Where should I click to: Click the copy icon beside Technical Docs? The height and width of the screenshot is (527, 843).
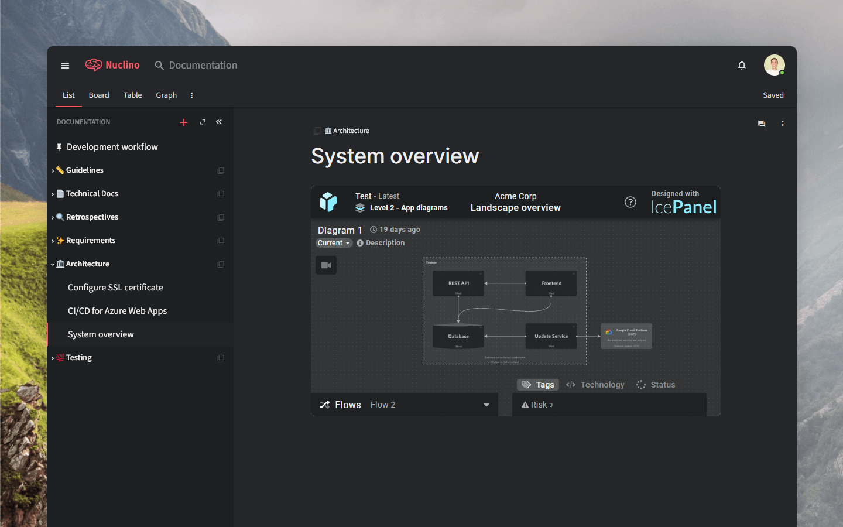coord(221,194)
